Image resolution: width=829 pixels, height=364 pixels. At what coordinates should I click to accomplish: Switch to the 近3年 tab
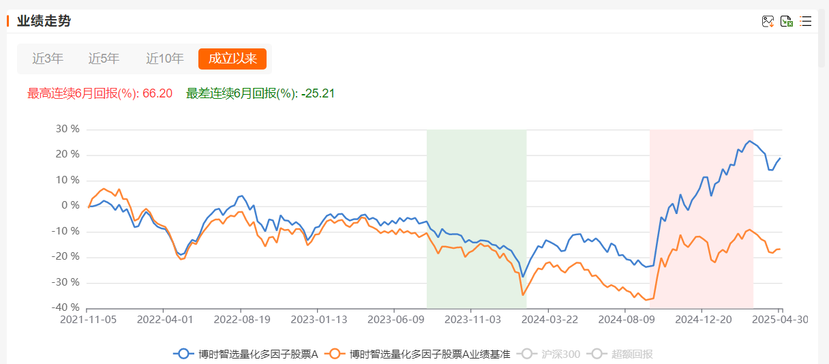48,59
